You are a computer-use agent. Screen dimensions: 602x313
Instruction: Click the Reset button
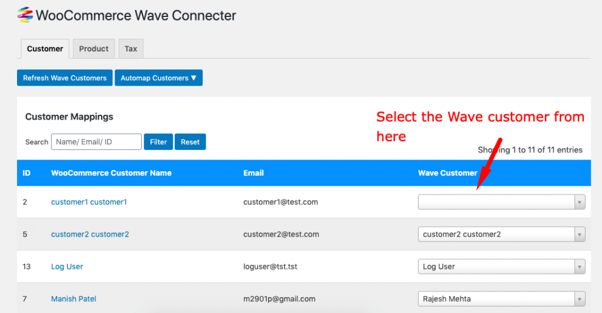[x=190, y=142]
